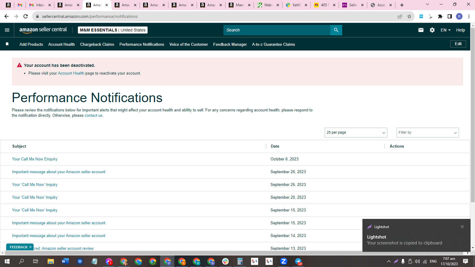Dismiss the FEEDBACK tab with its X

(30, 247)
